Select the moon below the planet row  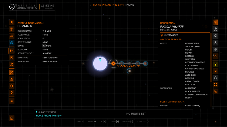130,71
